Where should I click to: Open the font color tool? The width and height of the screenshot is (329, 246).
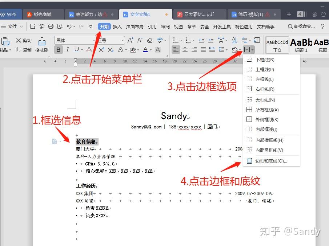point(145,49)
